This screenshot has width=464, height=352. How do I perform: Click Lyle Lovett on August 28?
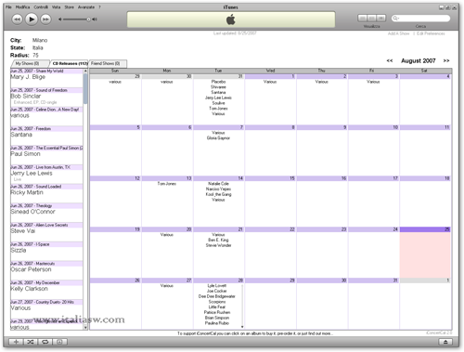coord(217,286)
